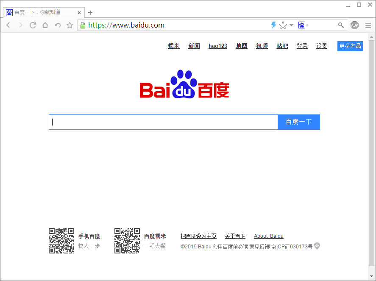This screenshot has width=376, height=281.
Task: Click the green padlock security icon
Action: pos(83,25)
